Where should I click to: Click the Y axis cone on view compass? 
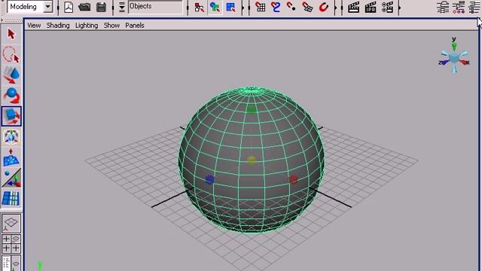(x=454, y=46)
